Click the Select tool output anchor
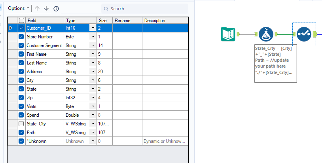The image size is (322, 163). click(315, 34)
